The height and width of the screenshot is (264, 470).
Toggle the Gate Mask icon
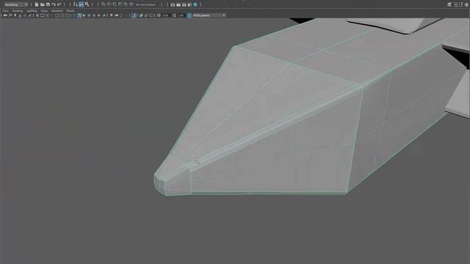(52, 15)
